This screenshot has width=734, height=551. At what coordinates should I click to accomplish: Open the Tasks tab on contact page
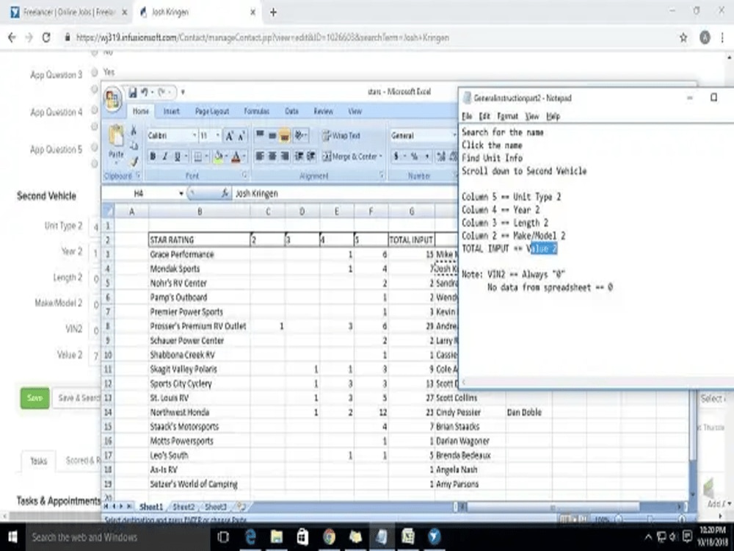click(x=38, y=461)
